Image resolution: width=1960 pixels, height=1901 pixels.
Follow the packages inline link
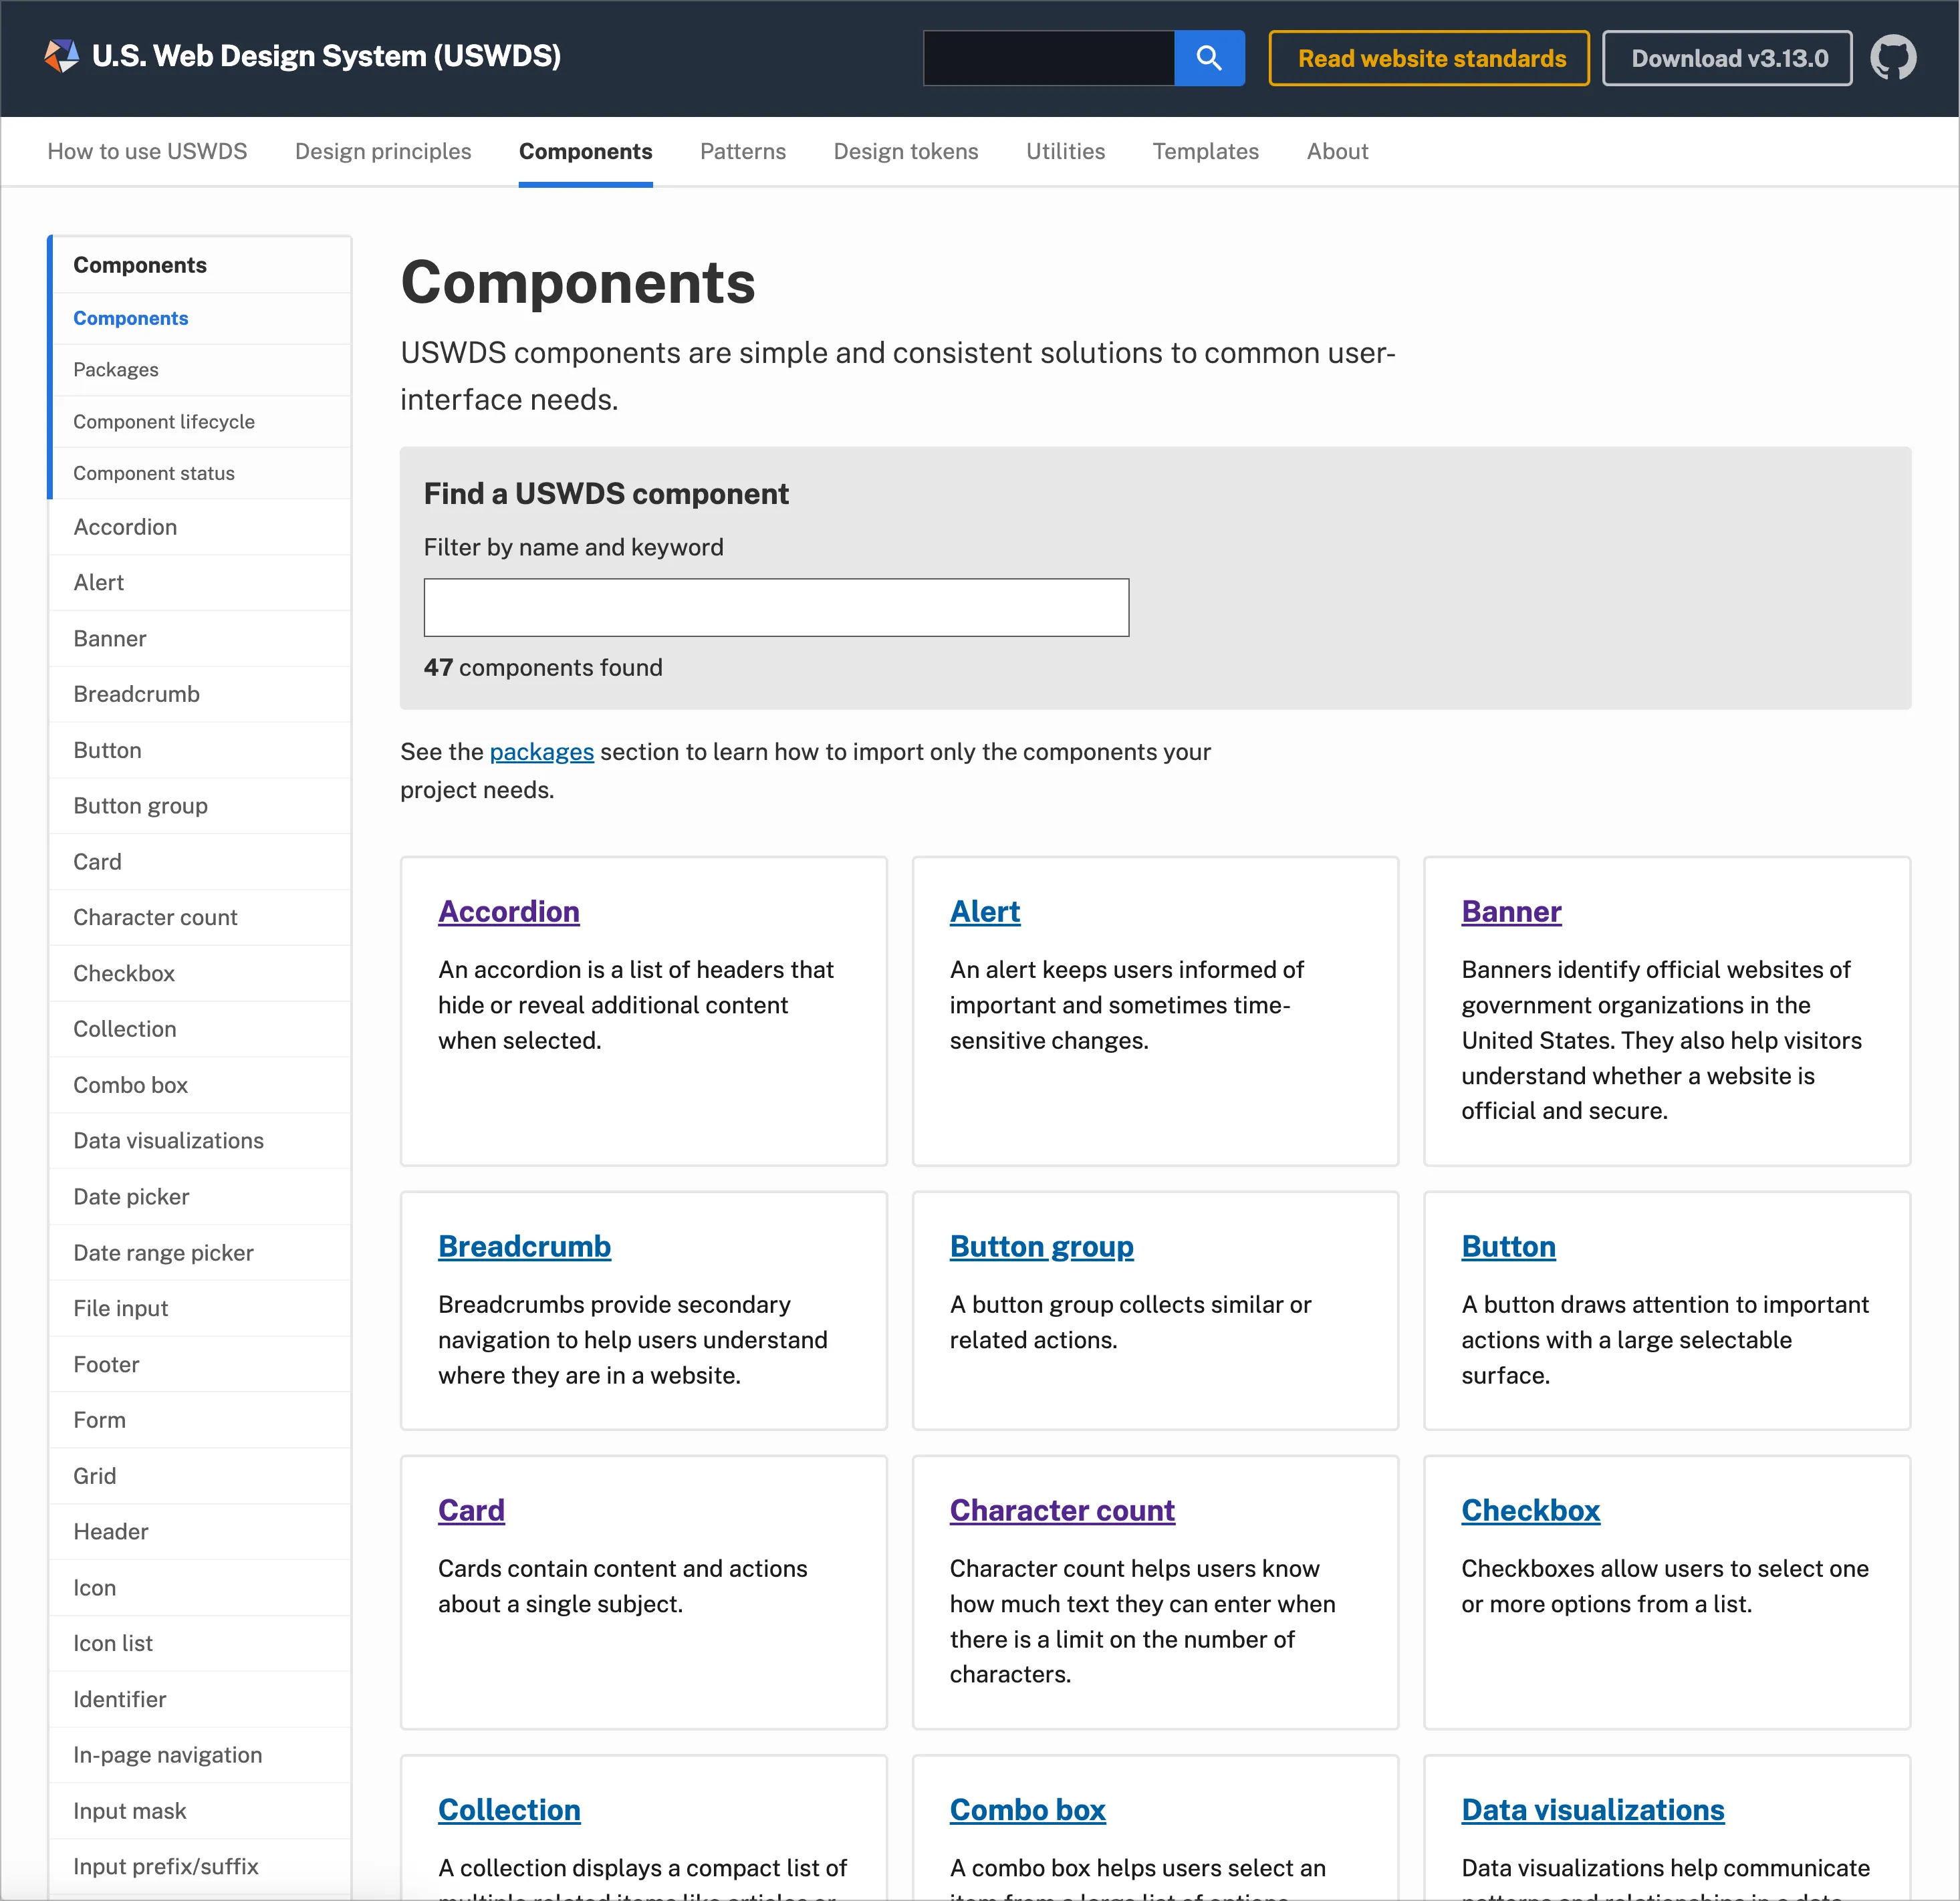(x=541, y=752)
